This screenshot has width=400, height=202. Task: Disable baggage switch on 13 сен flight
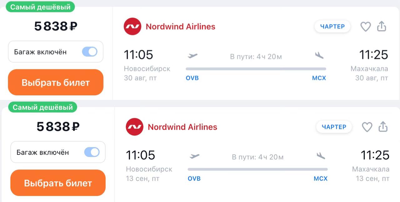point(92,152)
